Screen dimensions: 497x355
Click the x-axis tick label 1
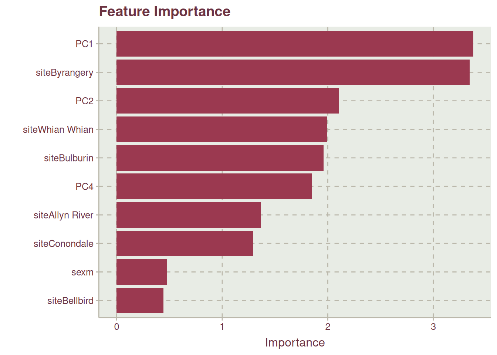click(x=222, y=327)
